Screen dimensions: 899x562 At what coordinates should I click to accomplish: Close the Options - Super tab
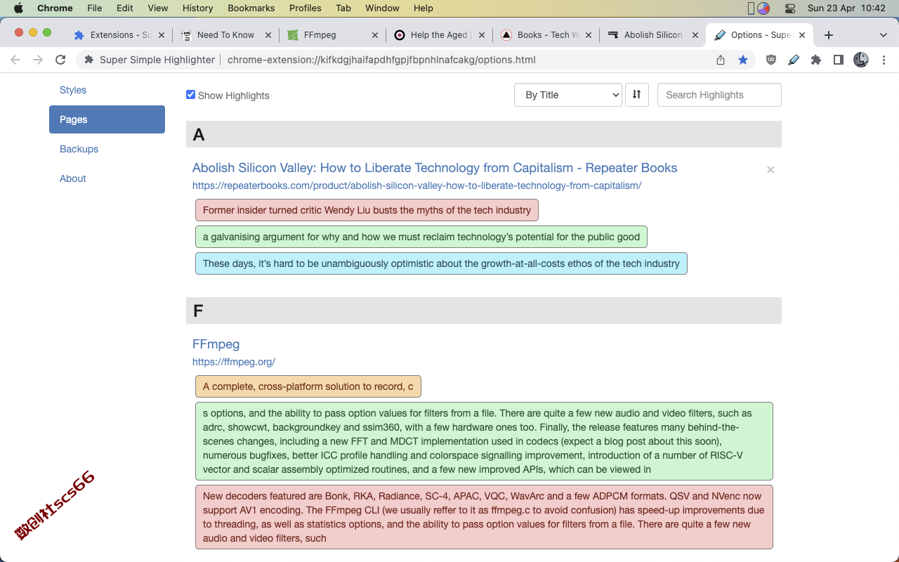pyautogui.click(x=802, y=35)
